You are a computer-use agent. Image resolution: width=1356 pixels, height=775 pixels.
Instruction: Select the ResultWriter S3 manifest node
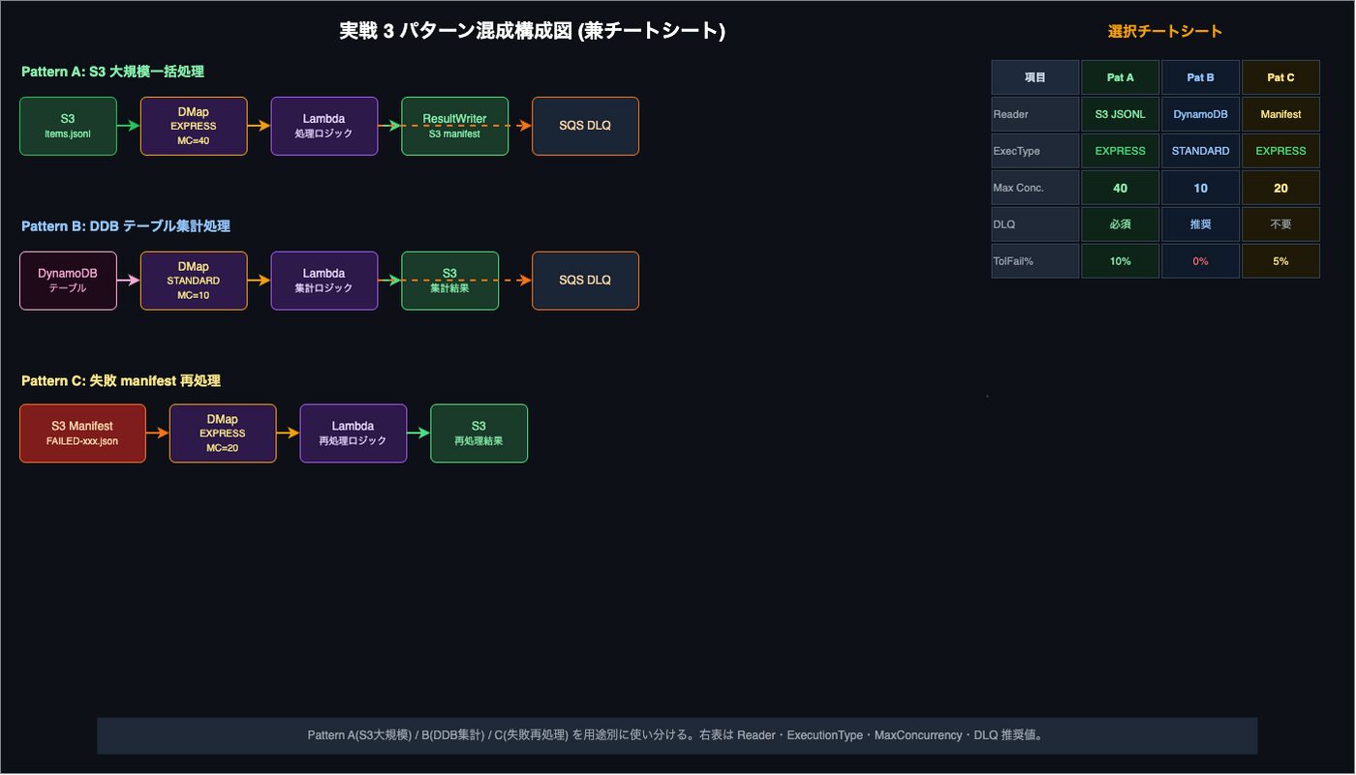coord(454,126)
